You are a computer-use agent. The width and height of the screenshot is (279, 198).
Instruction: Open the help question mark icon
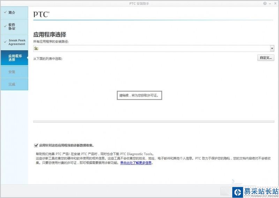(x=265, y=3)
